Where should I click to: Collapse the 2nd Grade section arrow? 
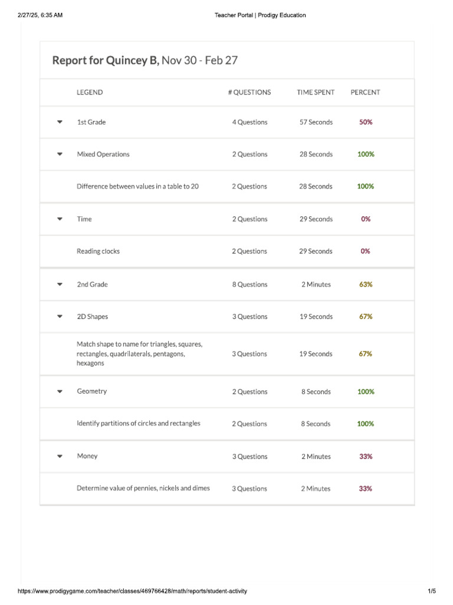click(60, 284)
